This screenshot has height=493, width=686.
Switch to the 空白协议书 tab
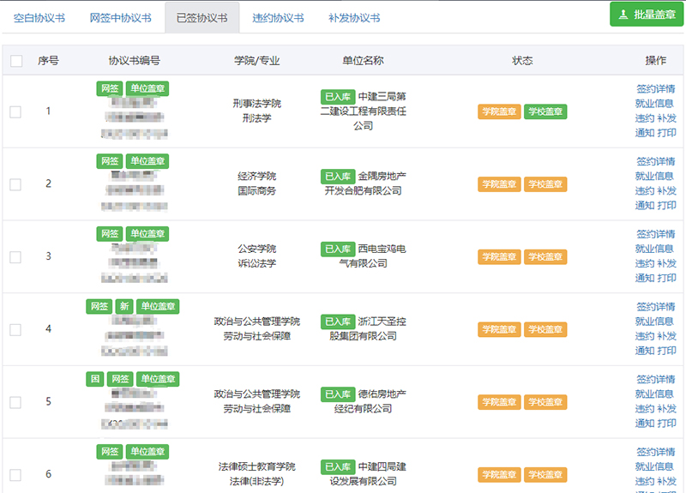(x=39, y=18)
